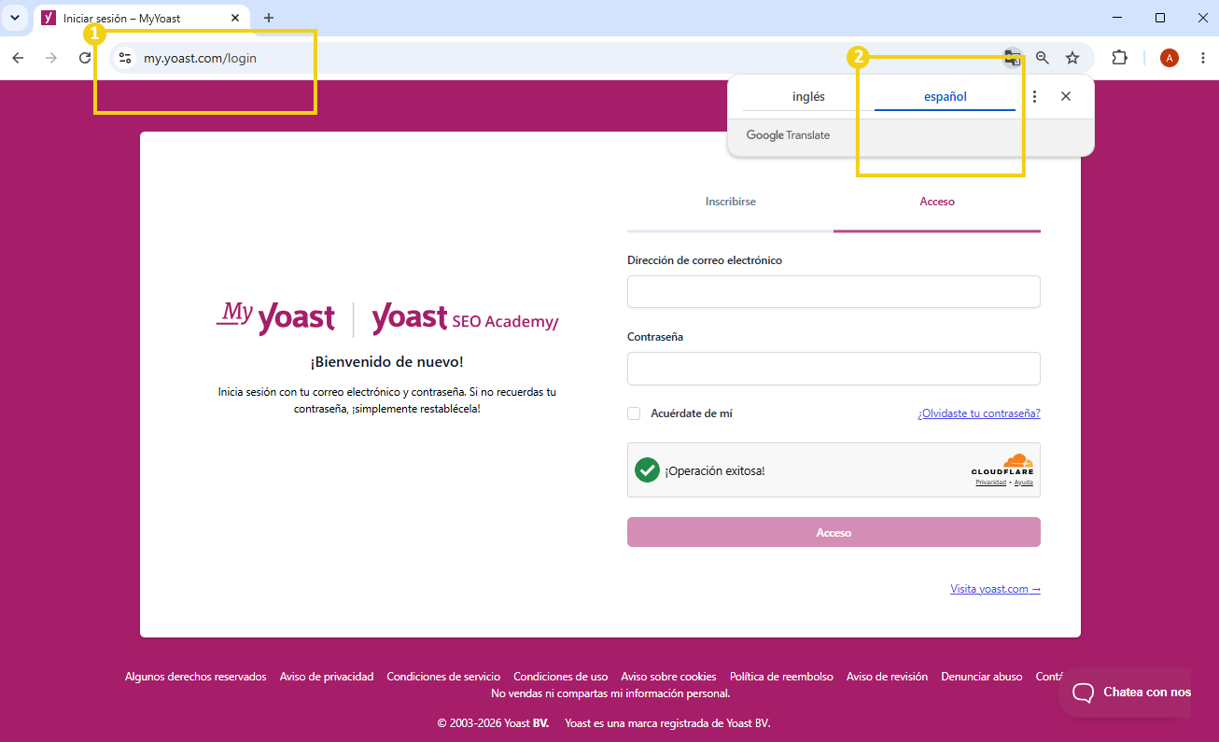Bookmark this page with the star icon
Image resolution: width=1219 pixels, height=742 pixels.
coord(1072,58)
